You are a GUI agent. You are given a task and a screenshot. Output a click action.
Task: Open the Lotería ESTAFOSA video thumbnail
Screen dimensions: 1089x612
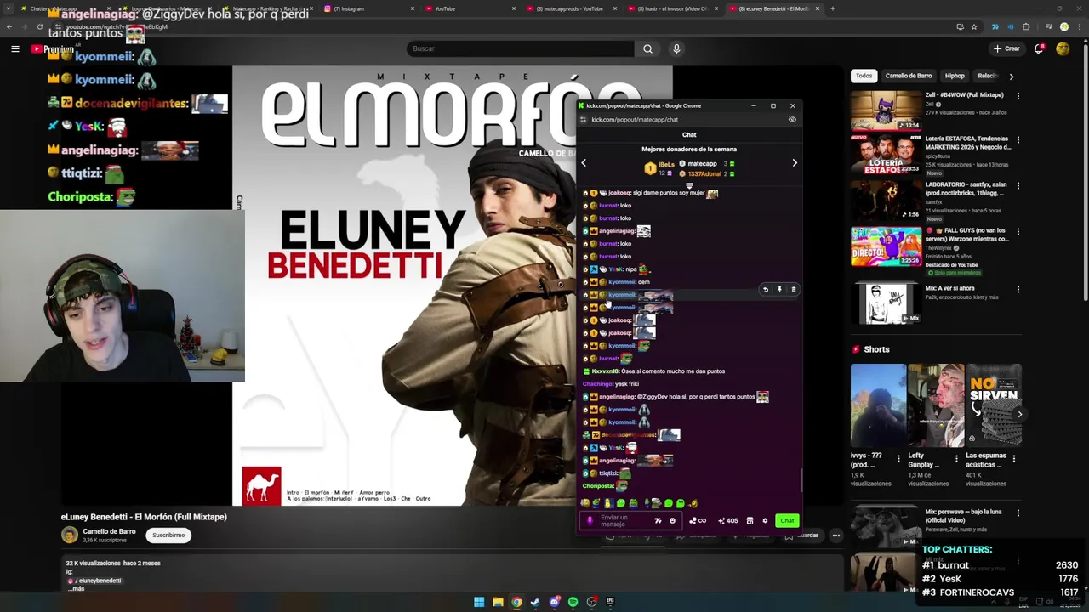[x=886, y=155]
